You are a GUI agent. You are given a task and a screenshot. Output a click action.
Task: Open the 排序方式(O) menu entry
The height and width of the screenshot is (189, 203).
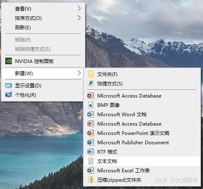[x=44, y=18]
